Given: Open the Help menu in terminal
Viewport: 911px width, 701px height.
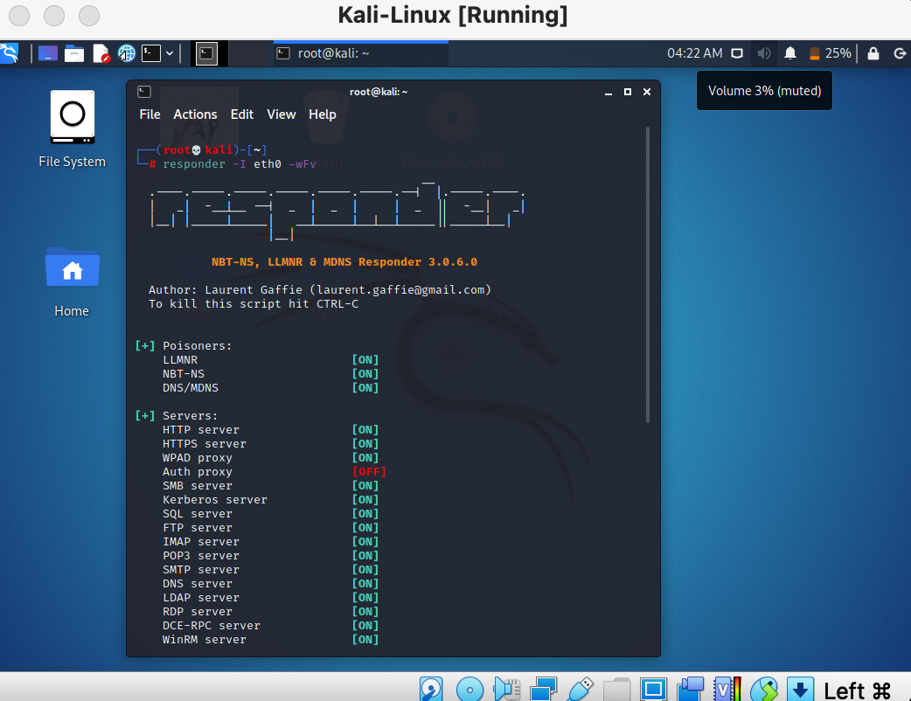Looking at the screenshot, I should [323, 115].
